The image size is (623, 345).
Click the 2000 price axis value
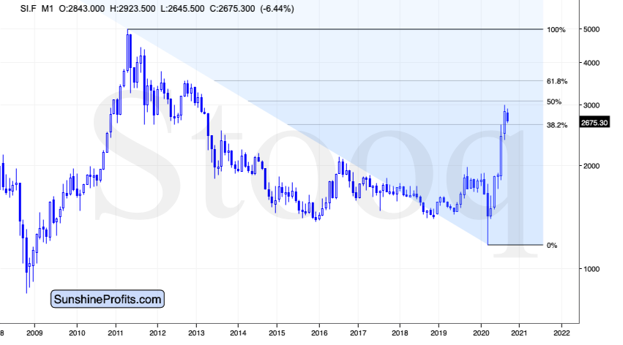click(x=592, y=166)
